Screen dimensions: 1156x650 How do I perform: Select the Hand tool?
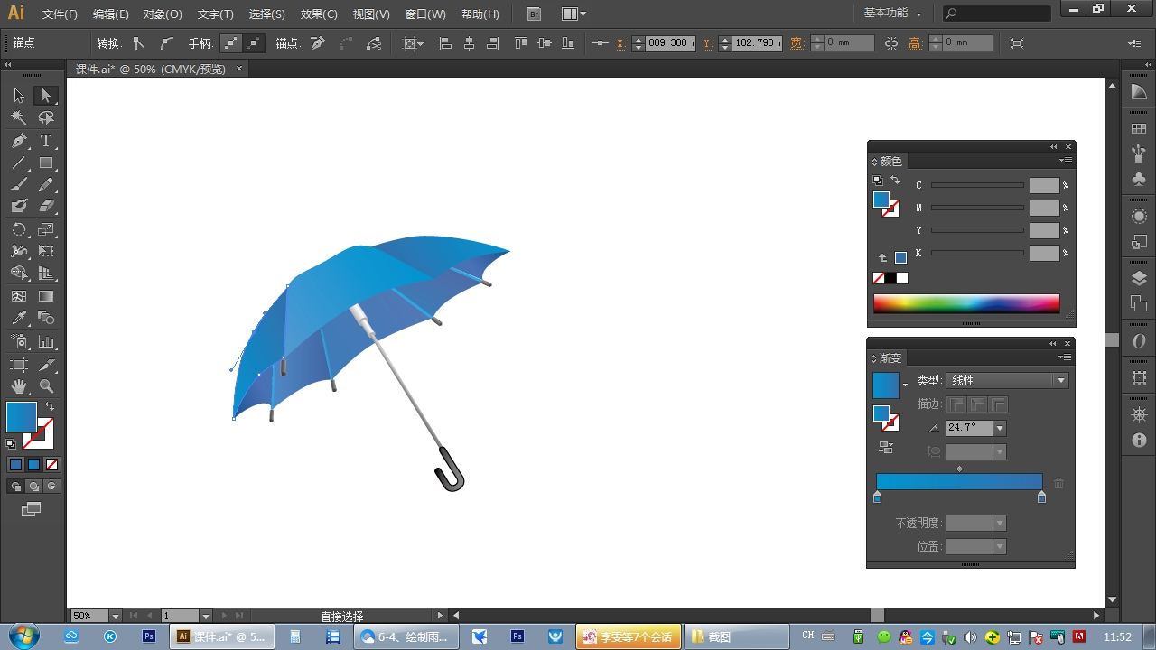click(x=19, y=386)
